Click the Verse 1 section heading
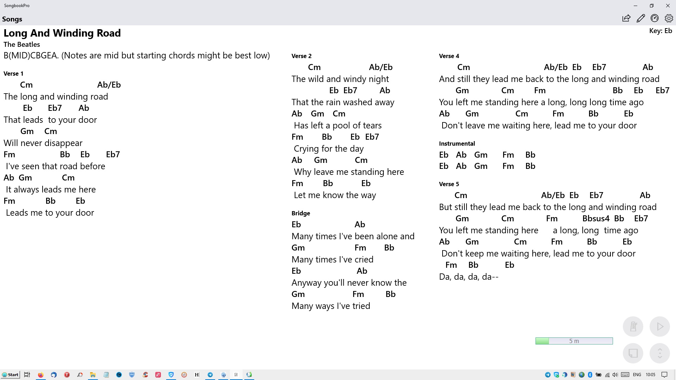Screen dimensions: 676x380 click(13, 74)
